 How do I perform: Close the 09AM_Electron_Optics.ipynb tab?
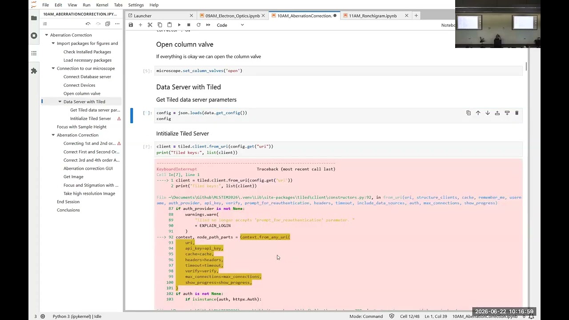pos(263,16)
